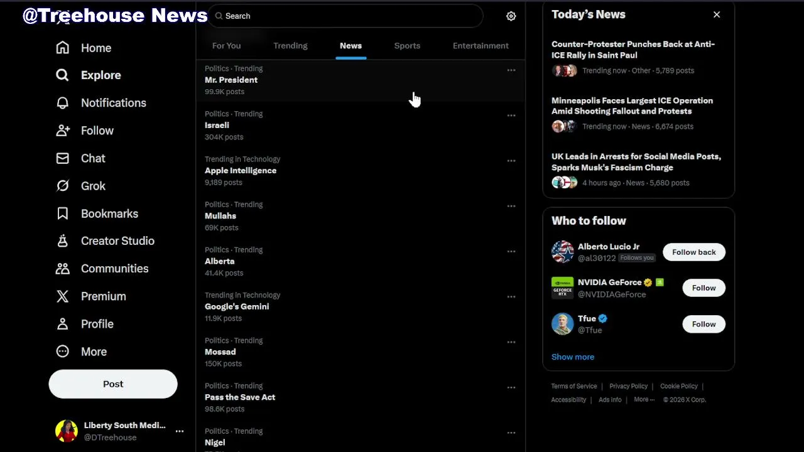Screen dimensions: 804x452
Task: Open the Apple Intelligence trending topic
Action: pos(361,171)
